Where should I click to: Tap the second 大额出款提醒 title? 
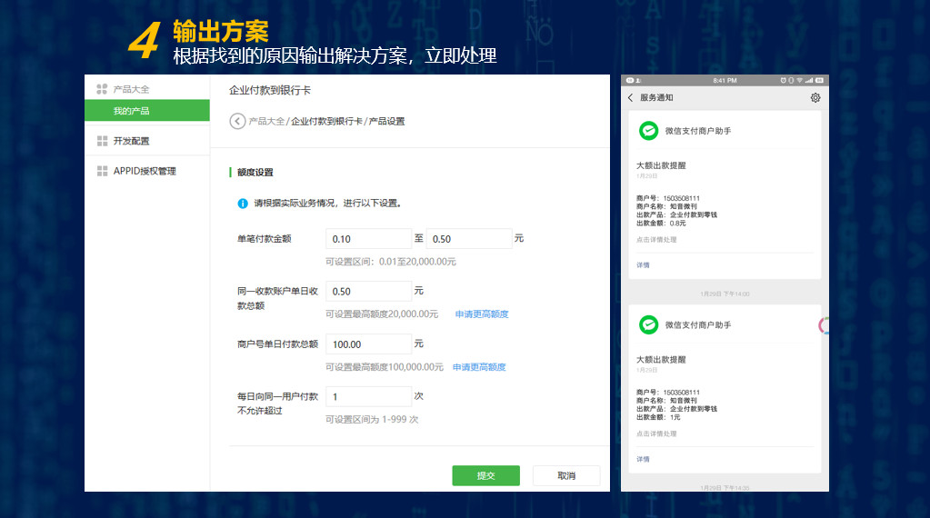pos(661,360)
